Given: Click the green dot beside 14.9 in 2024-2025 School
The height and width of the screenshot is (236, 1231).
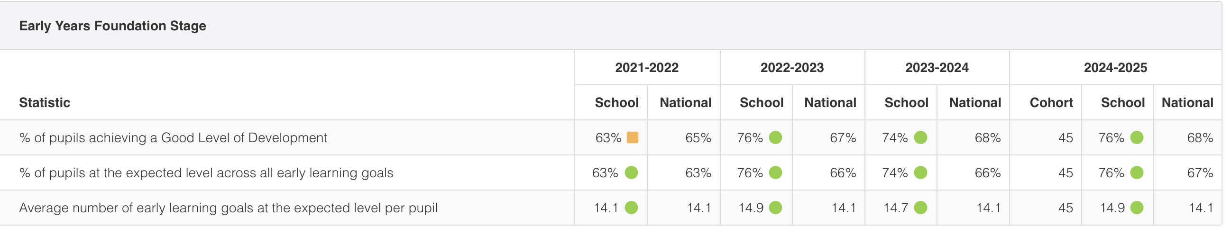Looking at the screenshot, I should point(1137,208).
